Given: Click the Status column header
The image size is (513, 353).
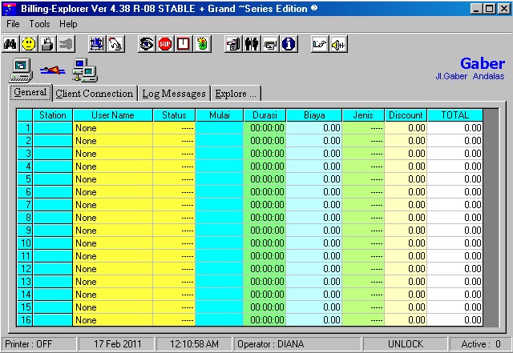Looking at the screenshot, I should 174,115.
